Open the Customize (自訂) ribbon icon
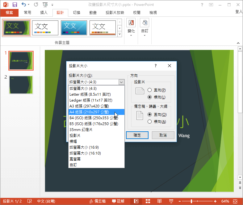This screenshot has height=205, width=243. point(145,23)
